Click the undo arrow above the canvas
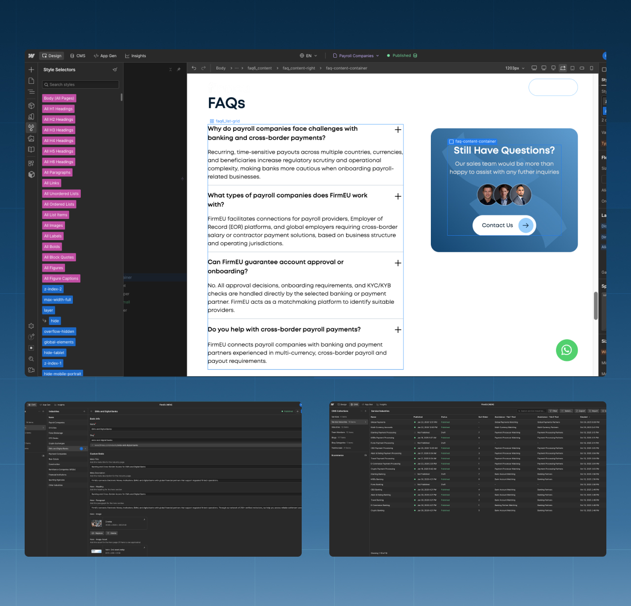The height and width of the screenshot is (606, 631). [194, 68]
